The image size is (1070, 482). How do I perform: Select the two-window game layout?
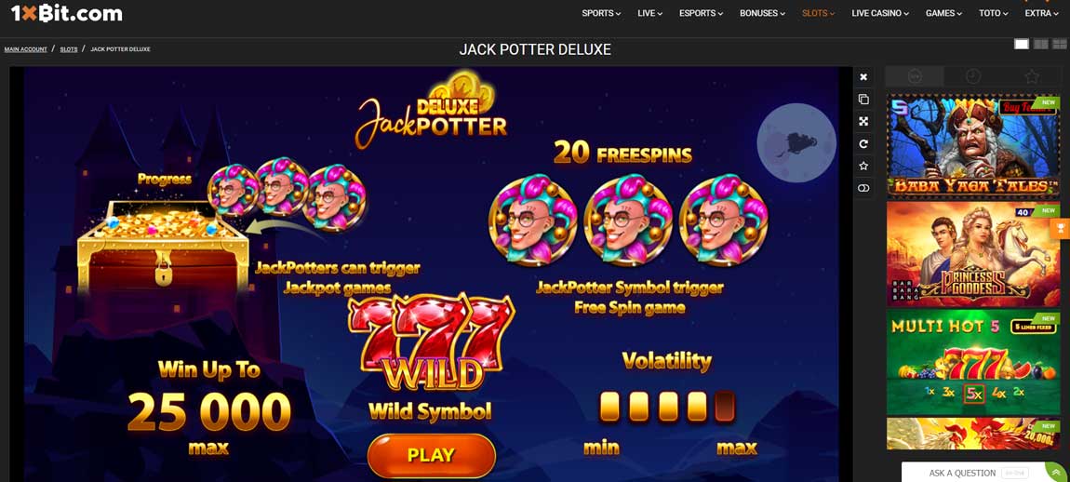1040,45
